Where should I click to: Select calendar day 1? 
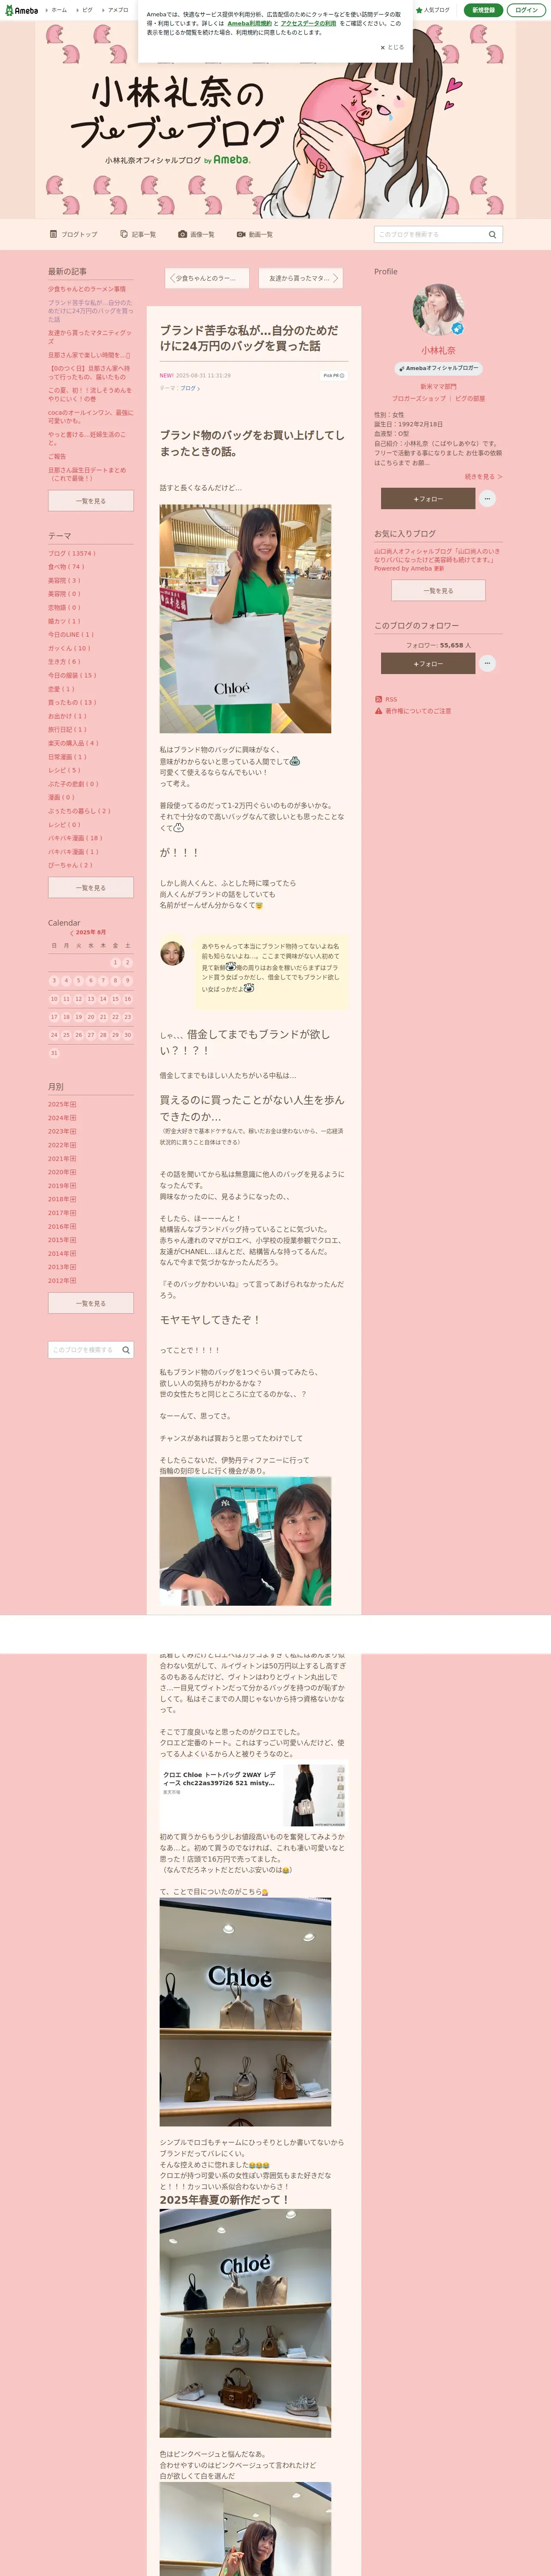(x=115, y=963)
